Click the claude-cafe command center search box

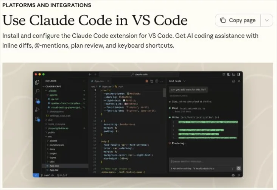pyautogui.click(x=139, y=75)
